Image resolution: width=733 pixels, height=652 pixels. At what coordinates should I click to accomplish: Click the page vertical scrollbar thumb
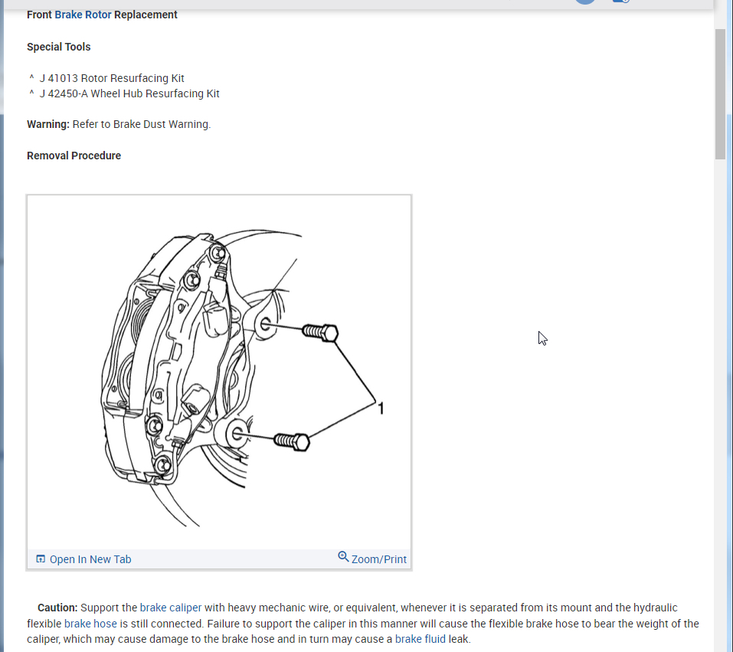point(720,94)
